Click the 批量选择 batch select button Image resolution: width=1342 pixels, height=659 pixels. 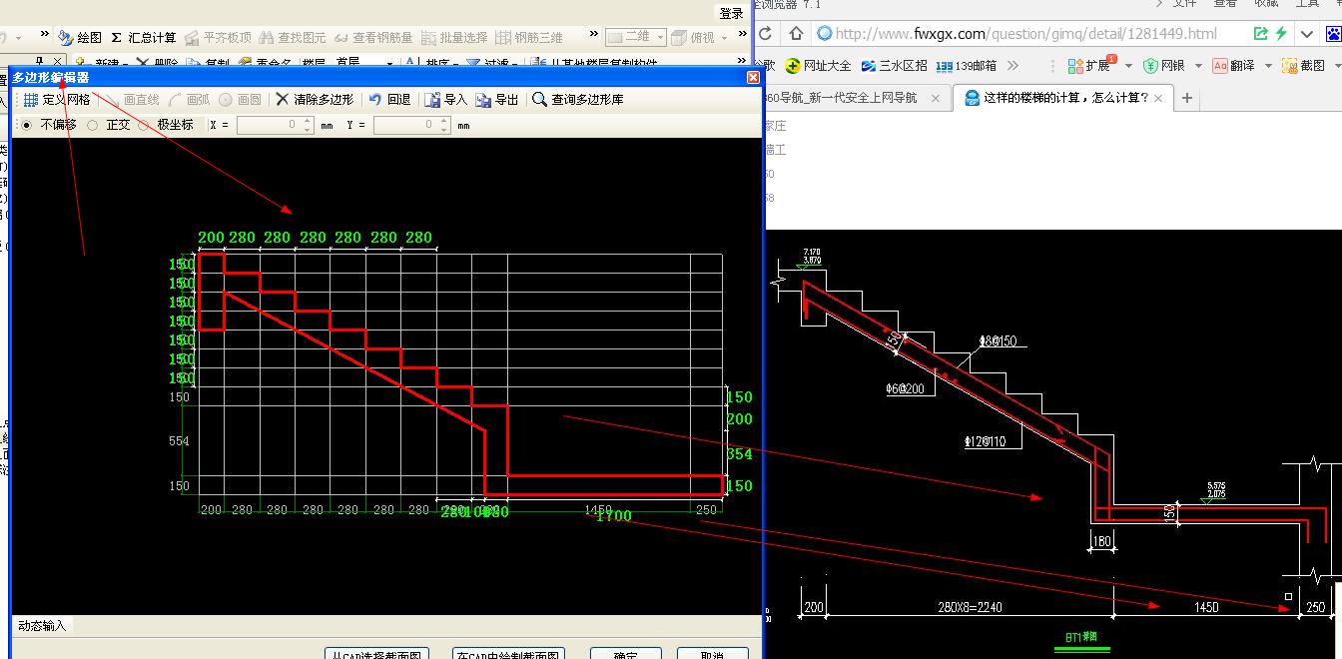[454, 38]
